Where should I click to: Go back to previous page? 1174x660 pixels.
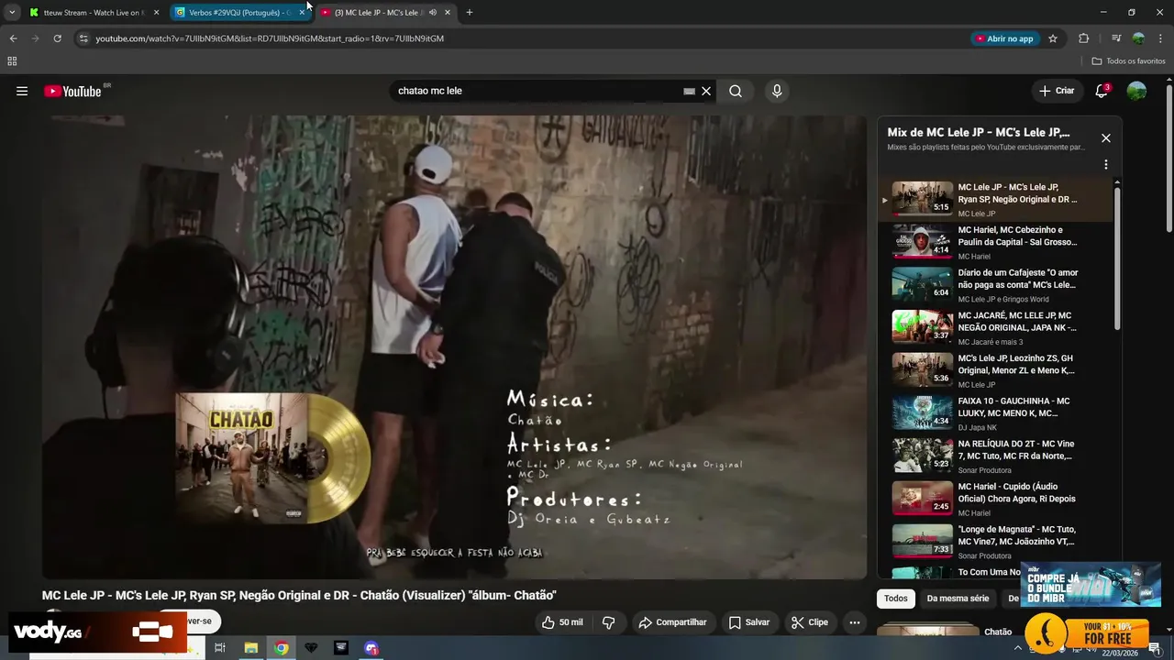13,38
